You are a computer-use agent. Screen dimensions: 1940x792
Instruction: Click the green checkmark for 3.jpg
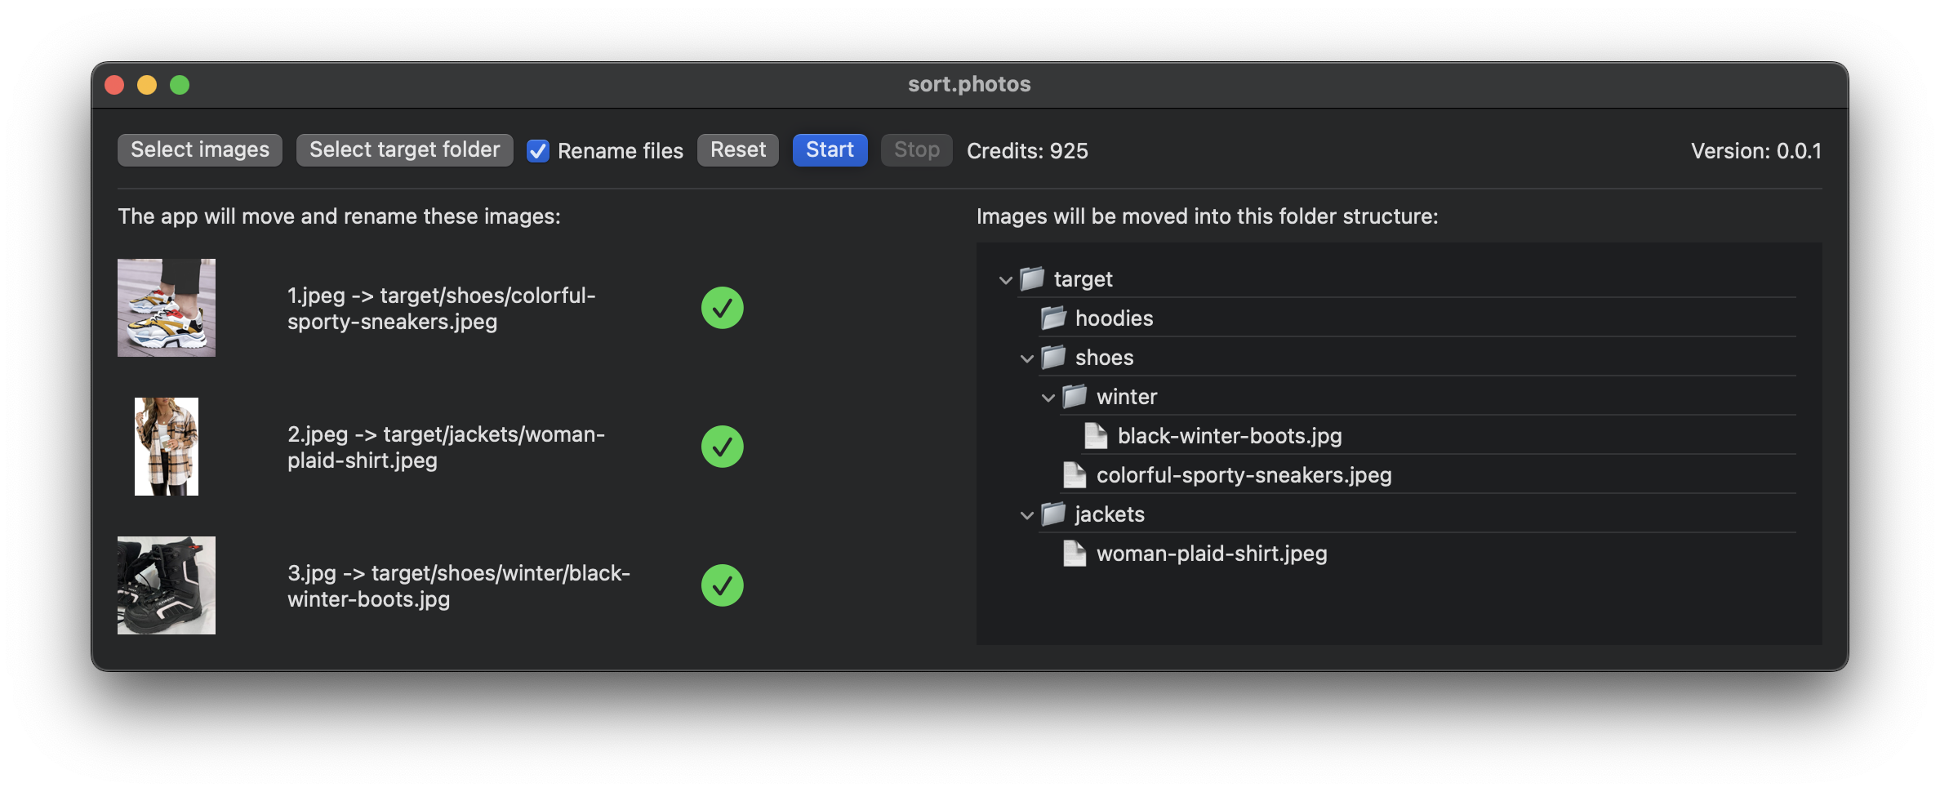pos(722,585)
